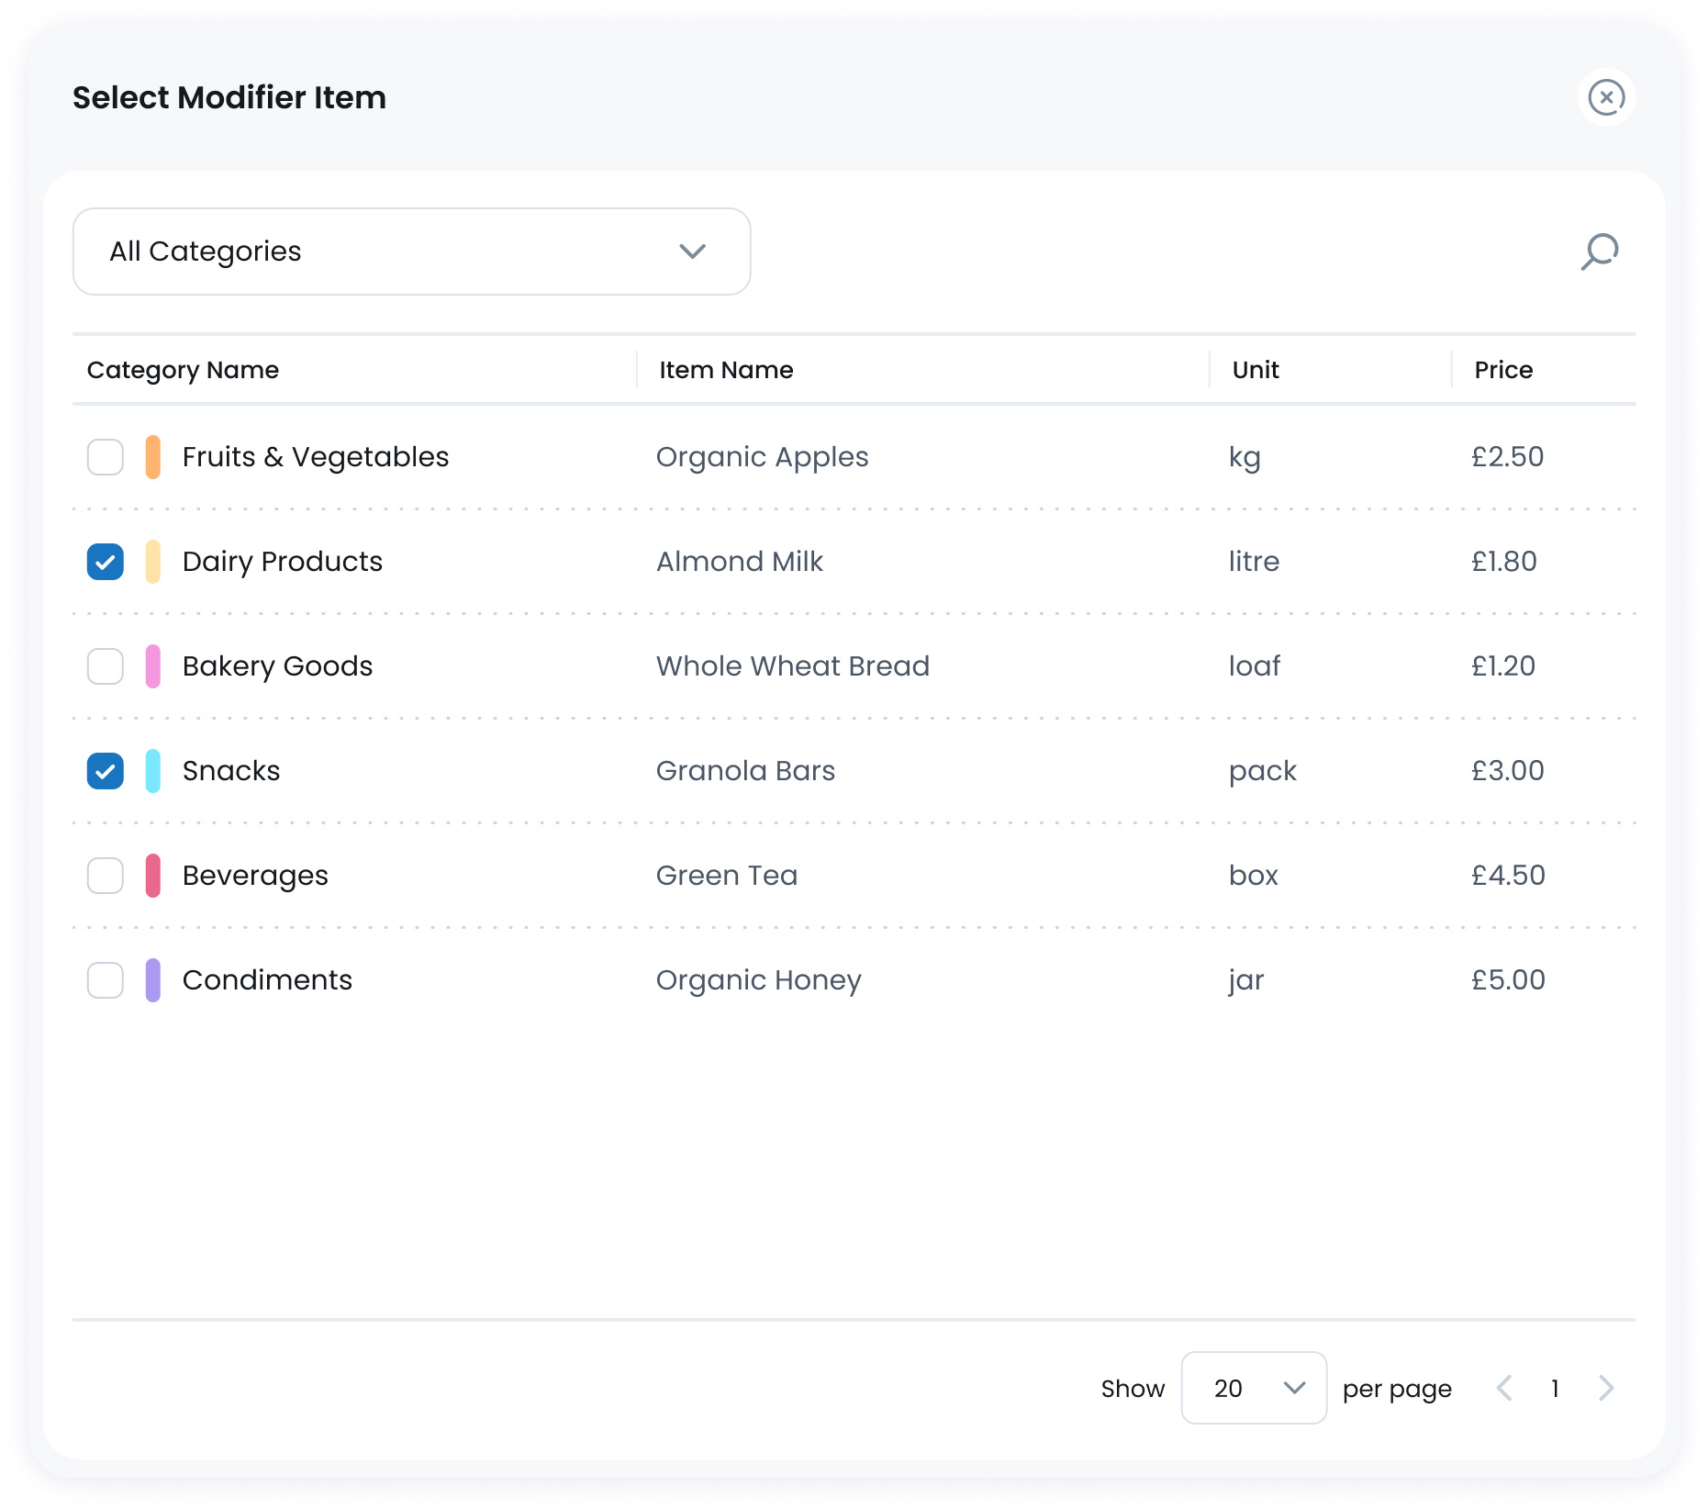Screen dimensions: 1708x1509
Task: Expand the 20 per page dropdown
Action: tap(1253, 1388)
